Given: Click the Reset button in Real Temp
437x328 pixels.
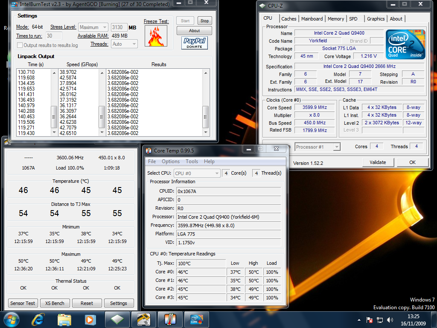Looking at the screenshot, I should [x=87, y=303].
